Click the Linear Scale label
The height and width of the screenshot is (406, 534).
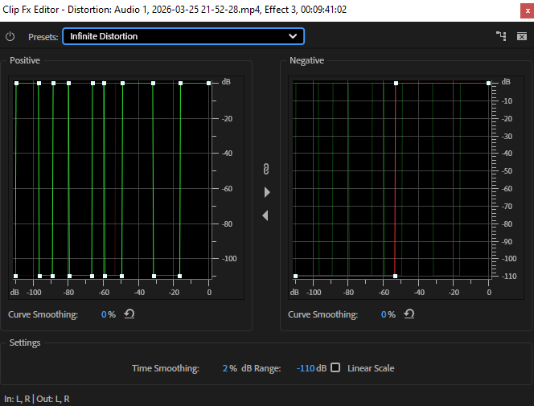(371, 368)
